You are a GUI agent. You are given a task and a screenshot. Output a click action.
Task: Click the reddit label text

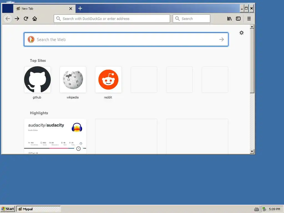[108, 97]
